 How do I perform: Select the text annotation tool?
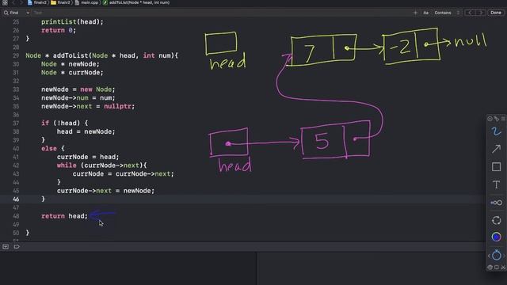496,184
